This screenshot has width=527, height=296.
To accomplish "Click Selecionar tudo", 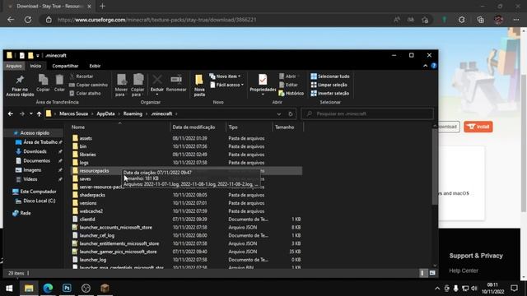I will 330,76.
